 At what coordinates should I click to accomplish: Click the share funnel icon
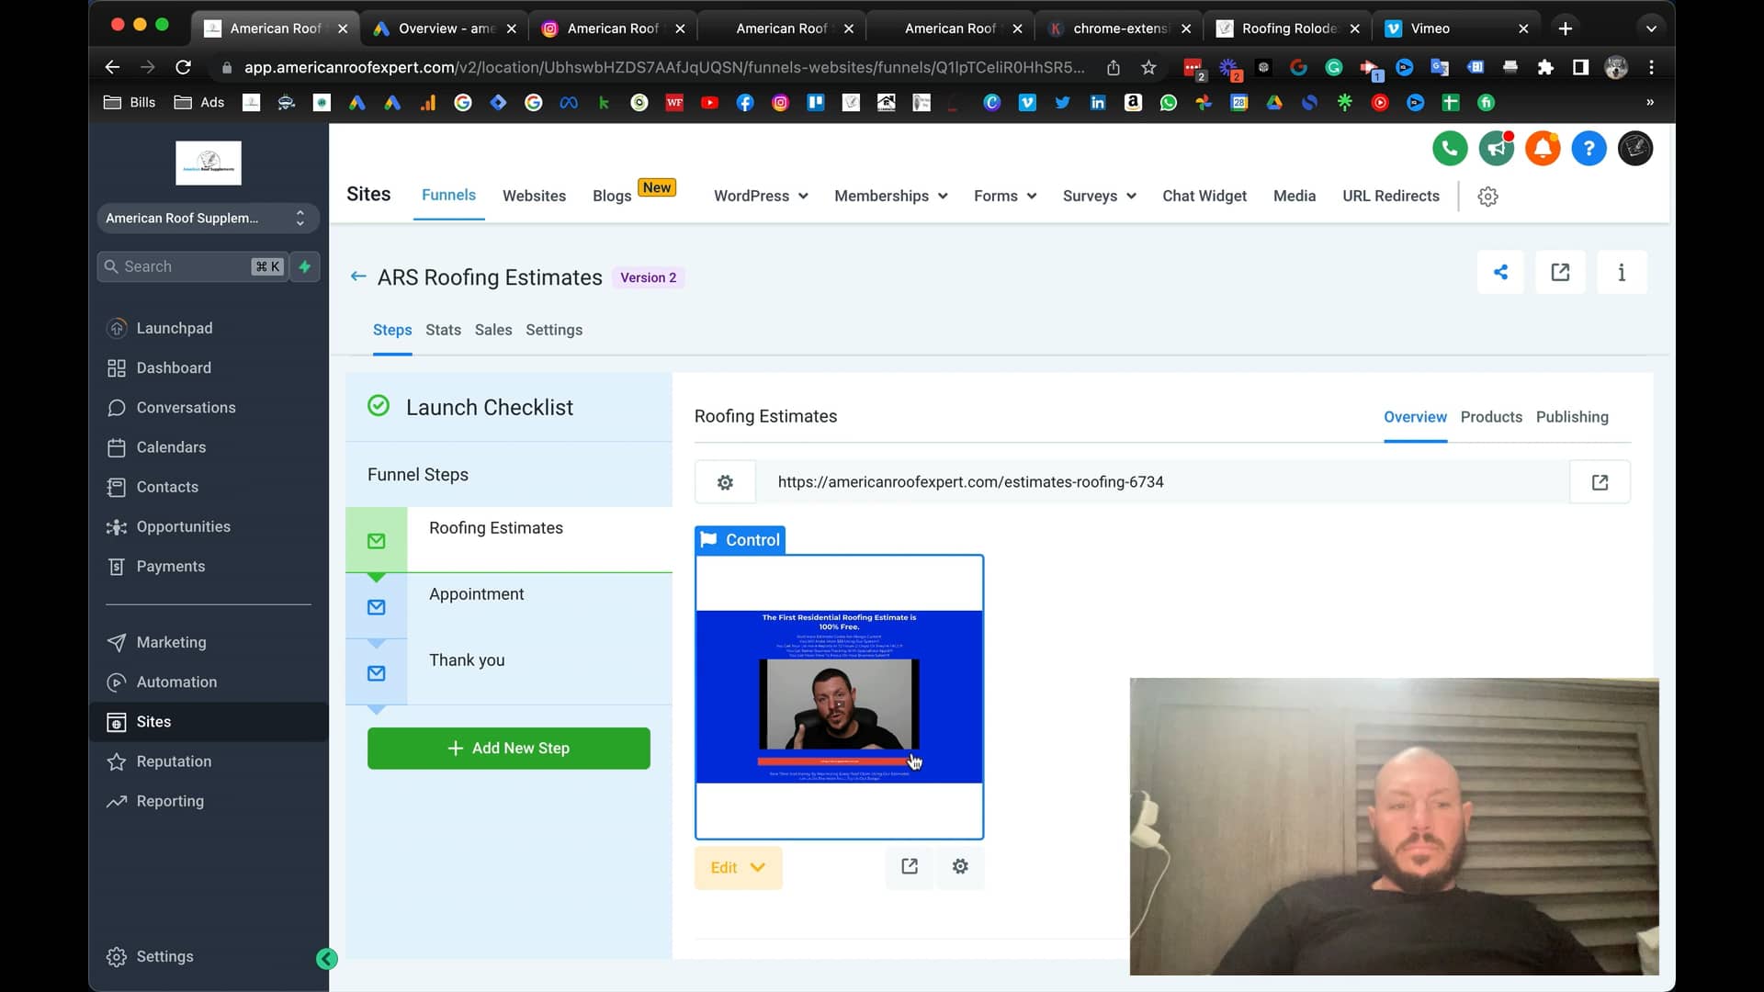pyautogui.click(x=1500, y=272)
